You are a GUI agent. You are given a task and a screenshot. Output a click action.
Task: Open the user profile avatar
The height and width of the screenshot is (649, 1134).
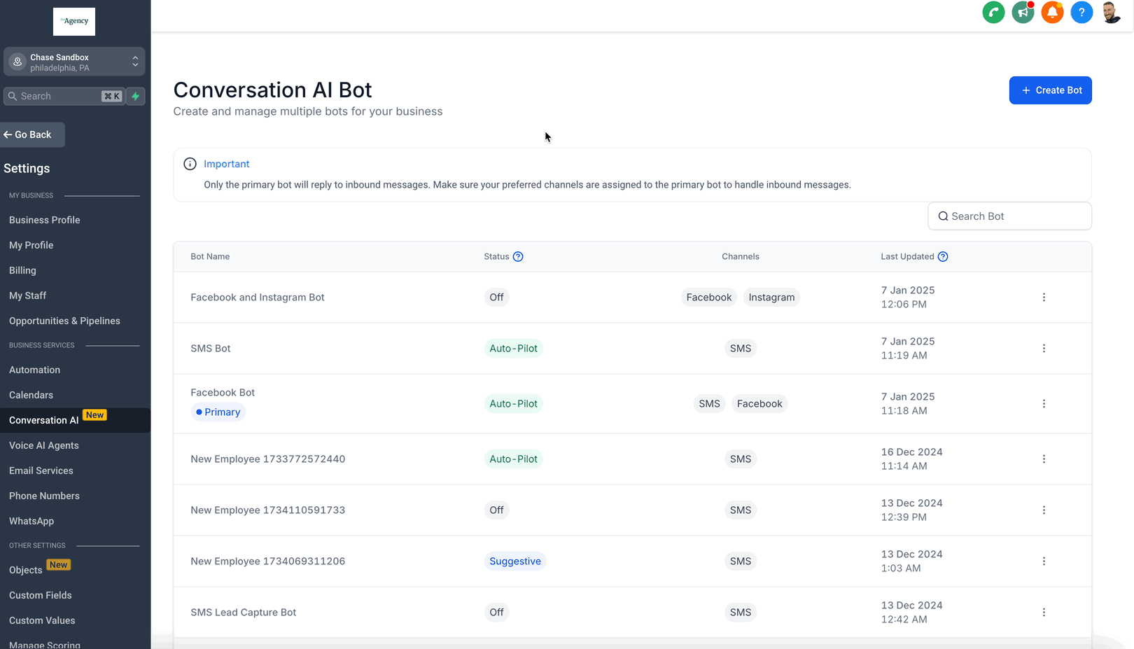(1111, 12)
